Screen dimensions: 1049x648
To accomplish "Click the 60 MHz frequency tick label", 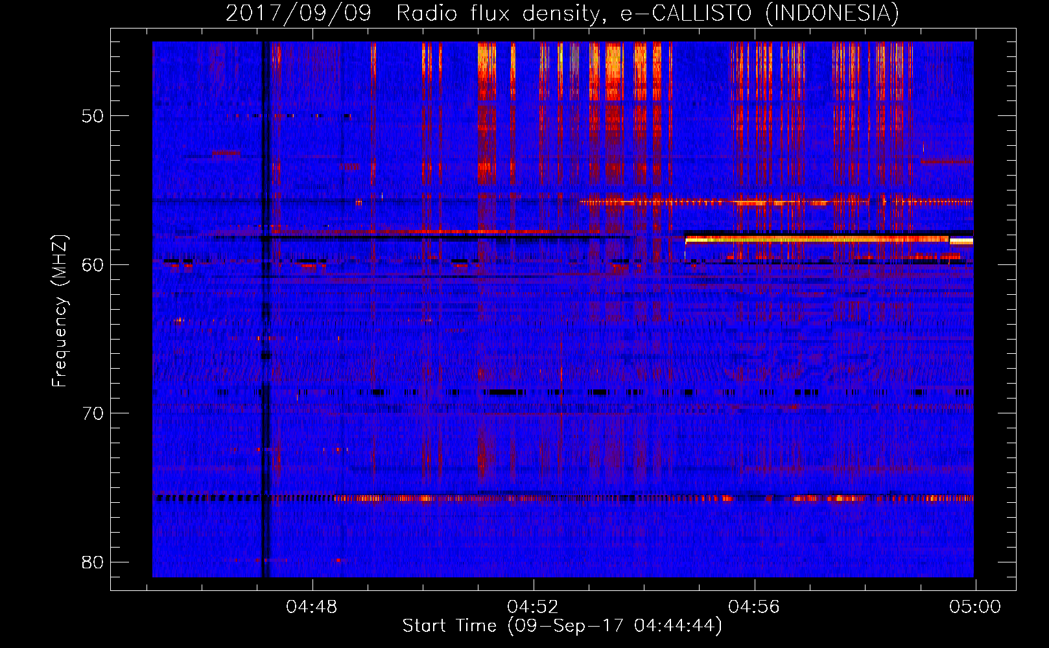I will point(92,264).
